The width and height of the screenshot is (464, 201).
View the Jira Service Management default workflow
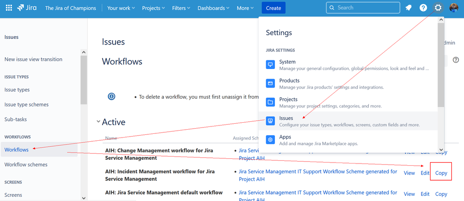pos(409,194)
